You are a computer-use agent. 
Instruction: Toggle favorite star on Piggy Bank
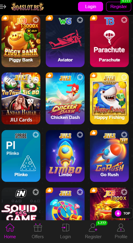[36, 20]
